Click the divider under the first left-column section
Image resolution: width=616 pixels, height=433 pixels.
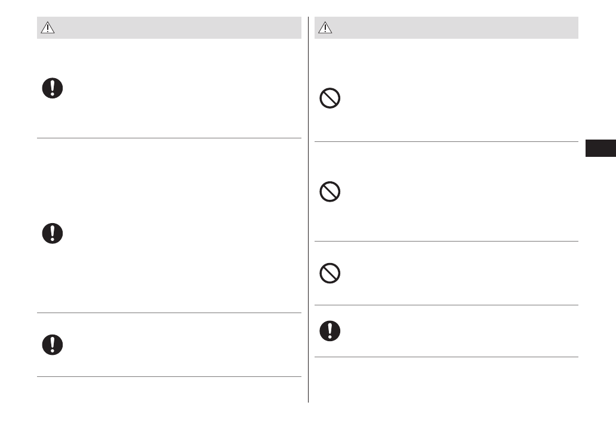pyautogui.click(x=169, y=138)
